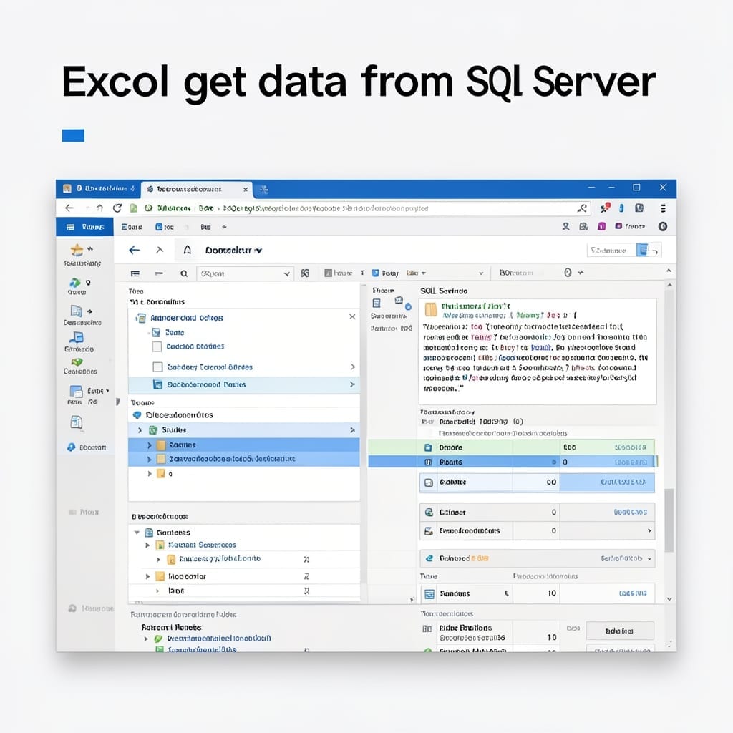Click the blue button attached to the top-right search box

(643, 250)
